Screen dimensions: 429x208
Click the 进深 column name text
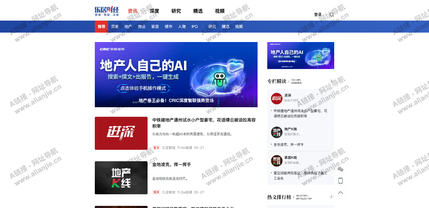[x=287, y=95]
